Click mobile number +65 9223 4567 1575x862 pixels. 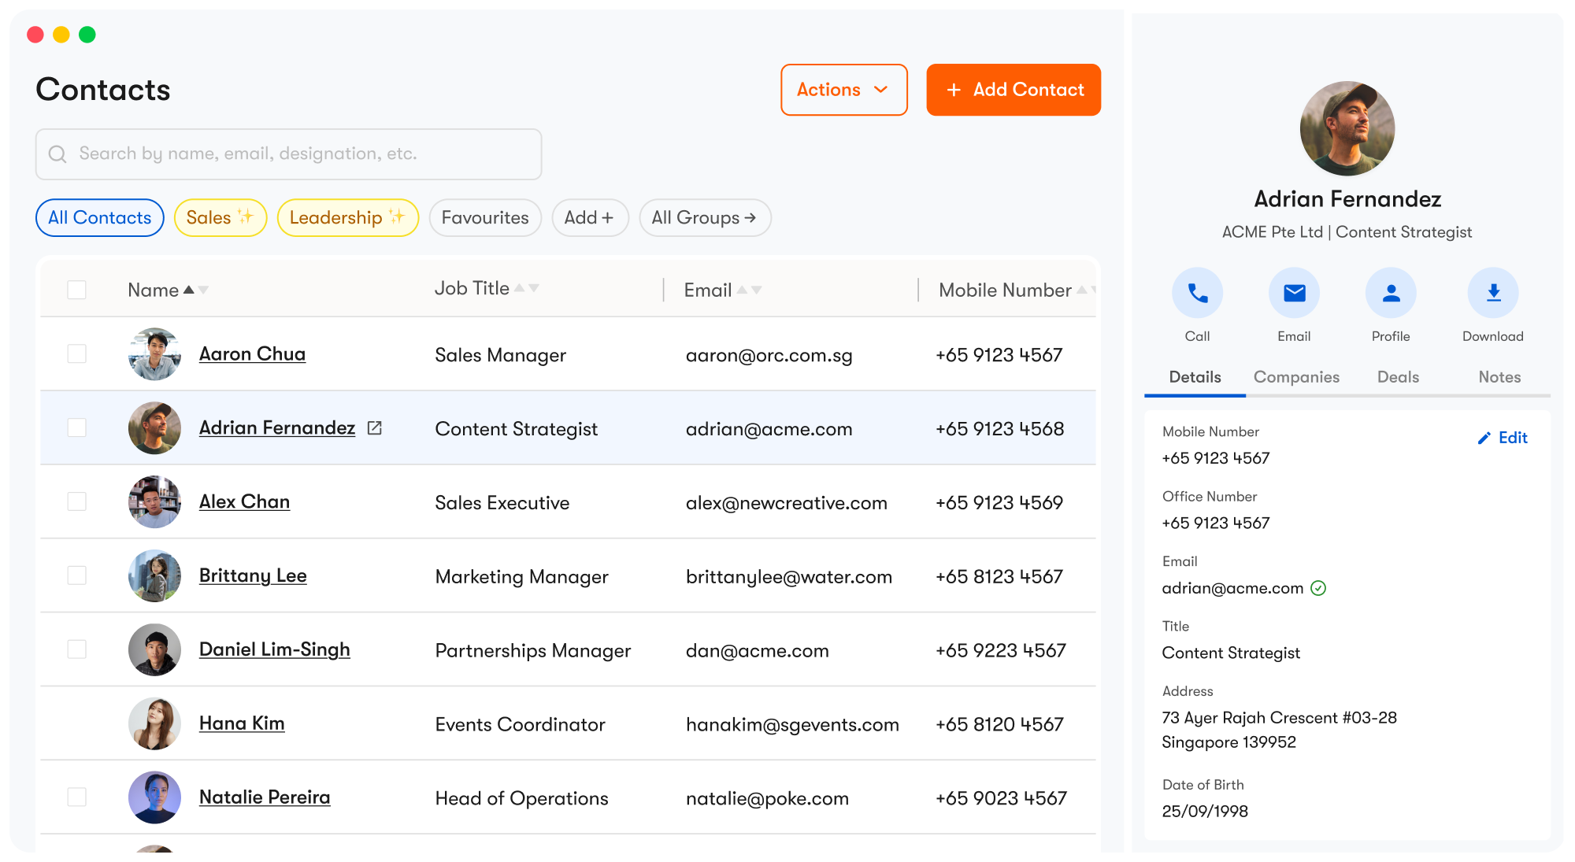[x=1001, y=651]
